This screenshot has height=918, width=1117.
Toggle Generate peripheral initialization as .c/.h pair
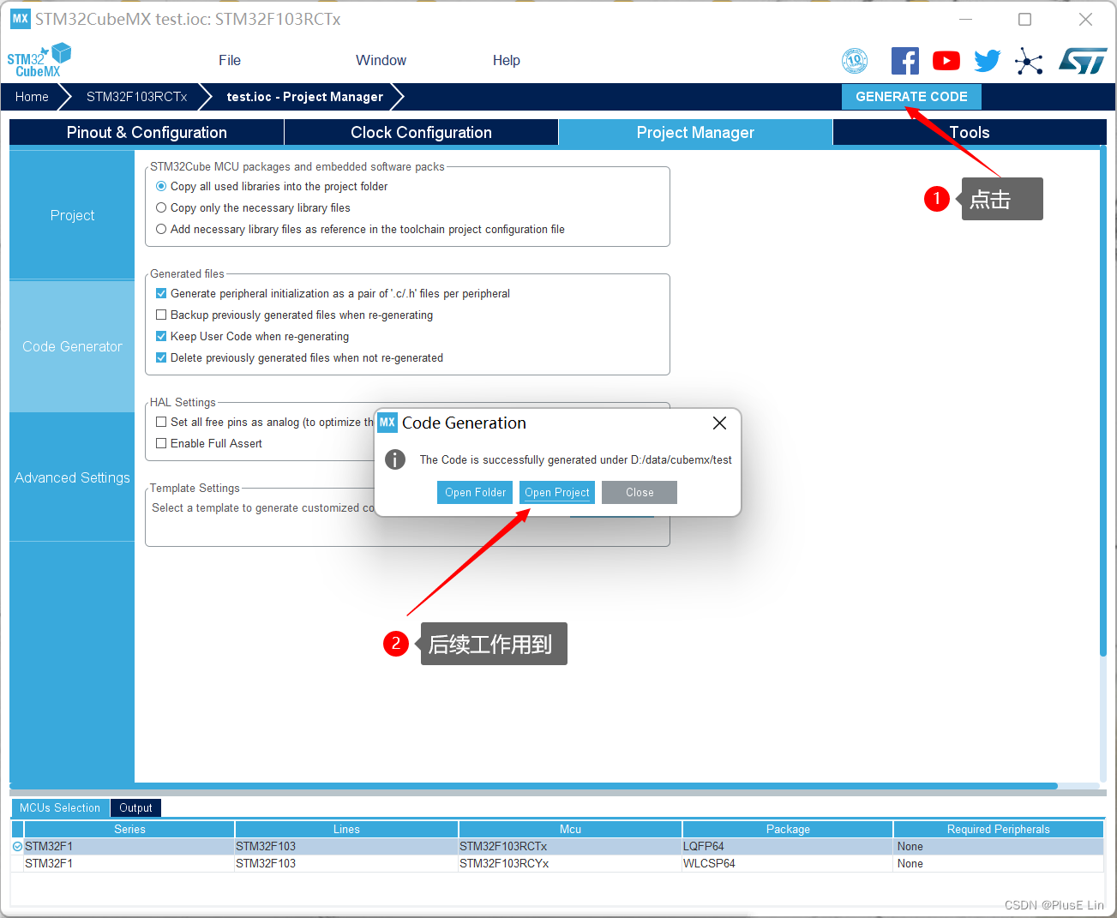coord(161,293)
